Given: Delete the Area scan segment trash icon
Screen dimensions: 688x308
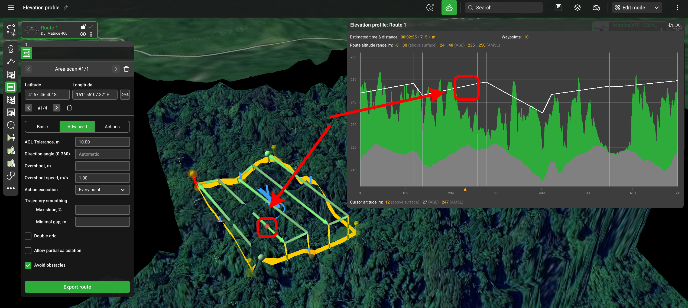Looking at the screenshot, I should click(x=126, y=69).
